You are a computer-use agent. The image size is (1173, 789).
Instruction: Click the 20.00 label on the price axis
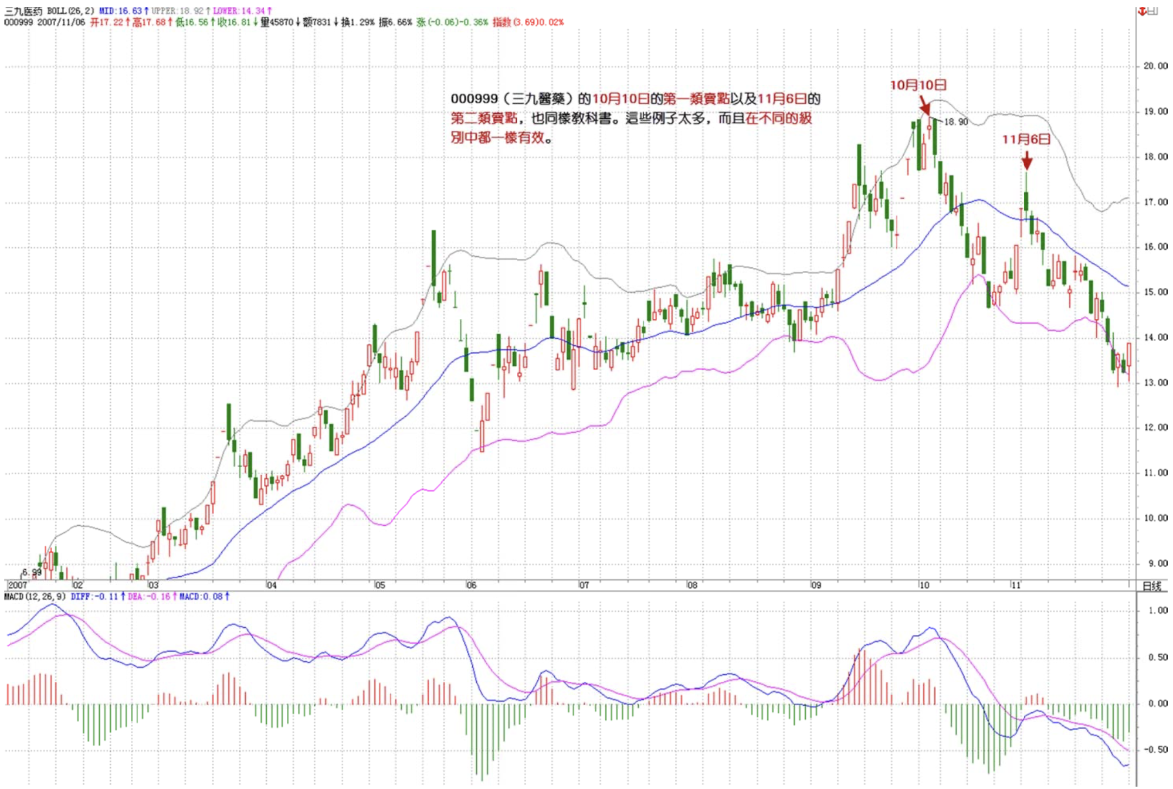(1155, 66)
